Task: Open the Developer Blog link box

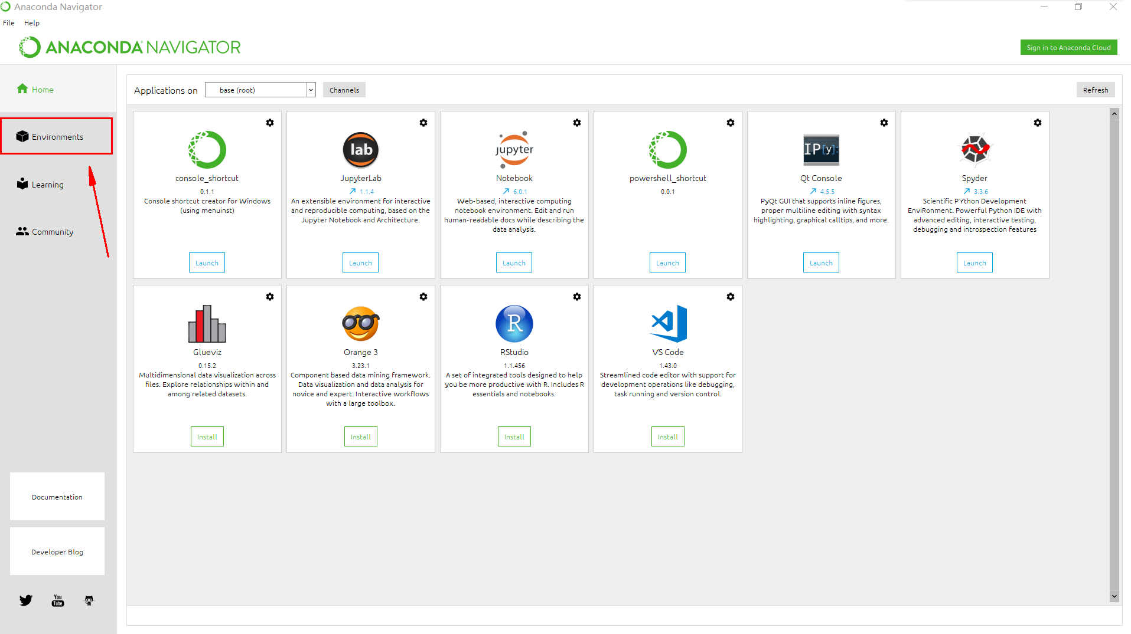Action: pos(57,551)
